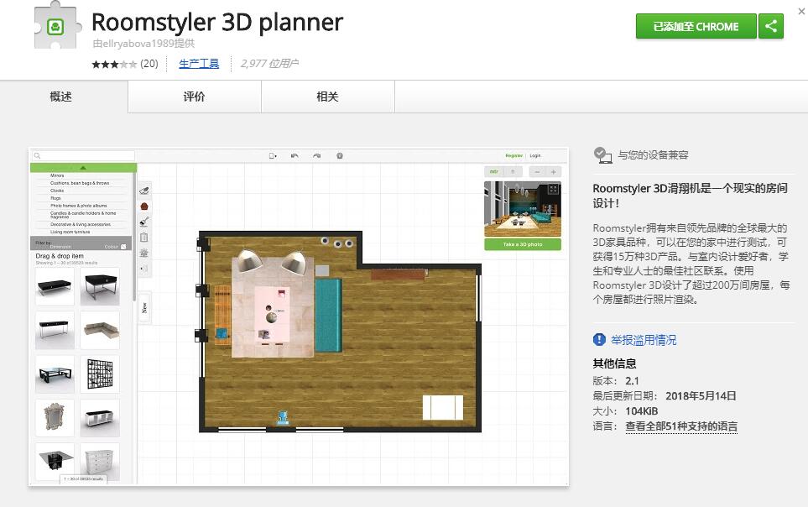808x507 pixels.
Task: Open the 生产工具 category link
Action: point(199,64)
